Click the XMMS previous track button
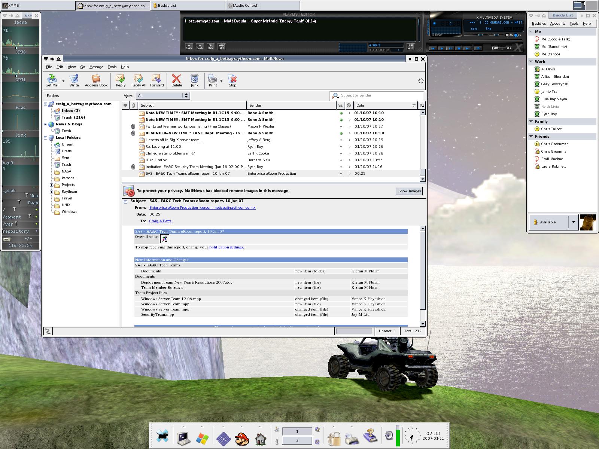The image size is (599, 449). pos(433,48)
